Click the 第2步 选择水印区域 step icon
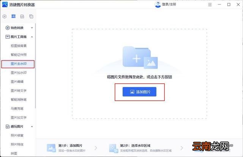 114,148
